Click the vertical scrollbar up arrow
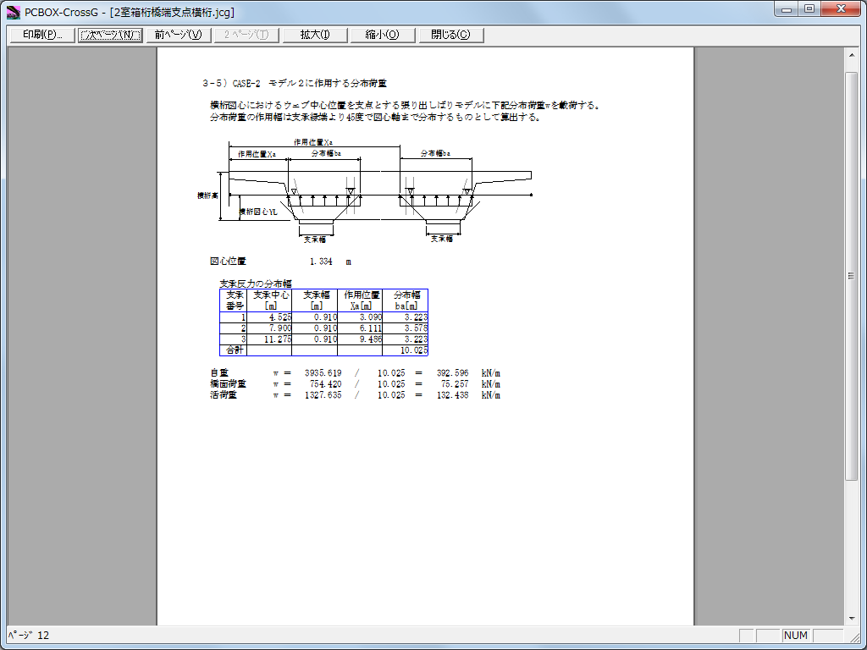867x650 pixels. pyautogui.click(x=853, y=55)
